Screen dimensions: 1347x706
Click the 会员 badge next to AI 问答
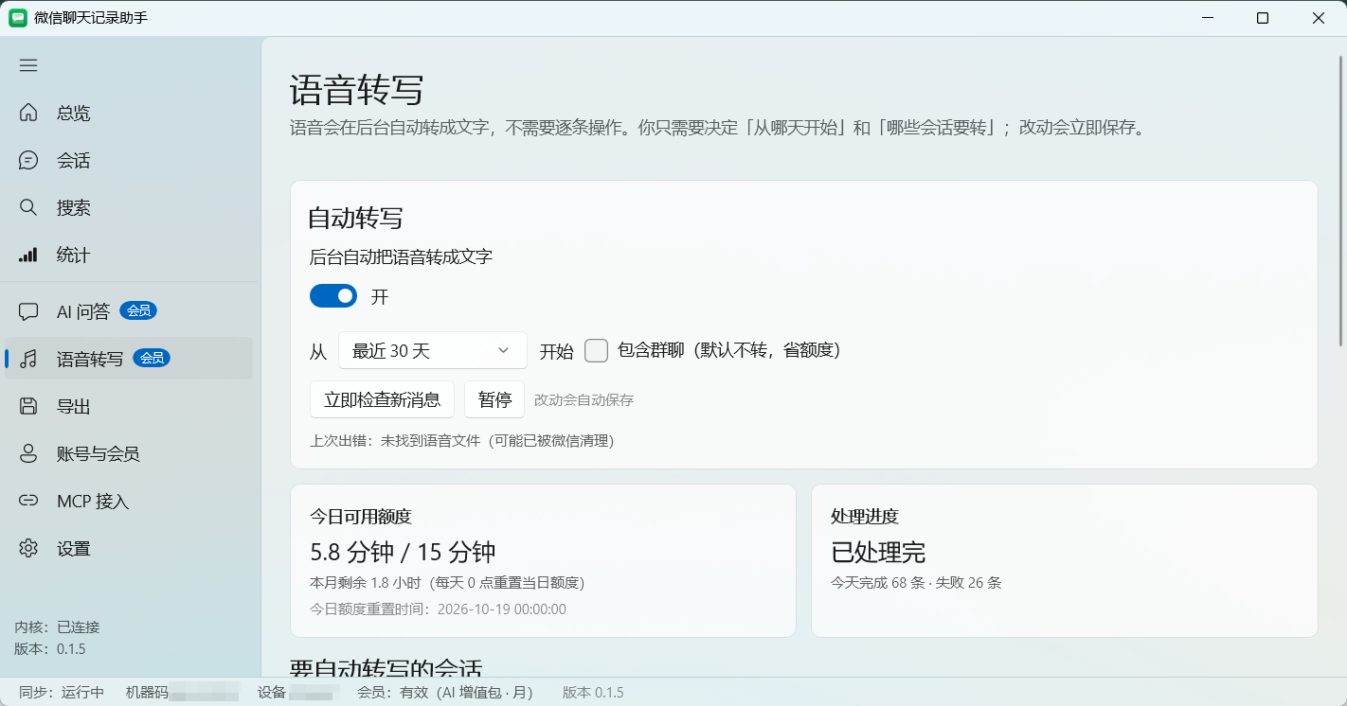coord(138,310)
